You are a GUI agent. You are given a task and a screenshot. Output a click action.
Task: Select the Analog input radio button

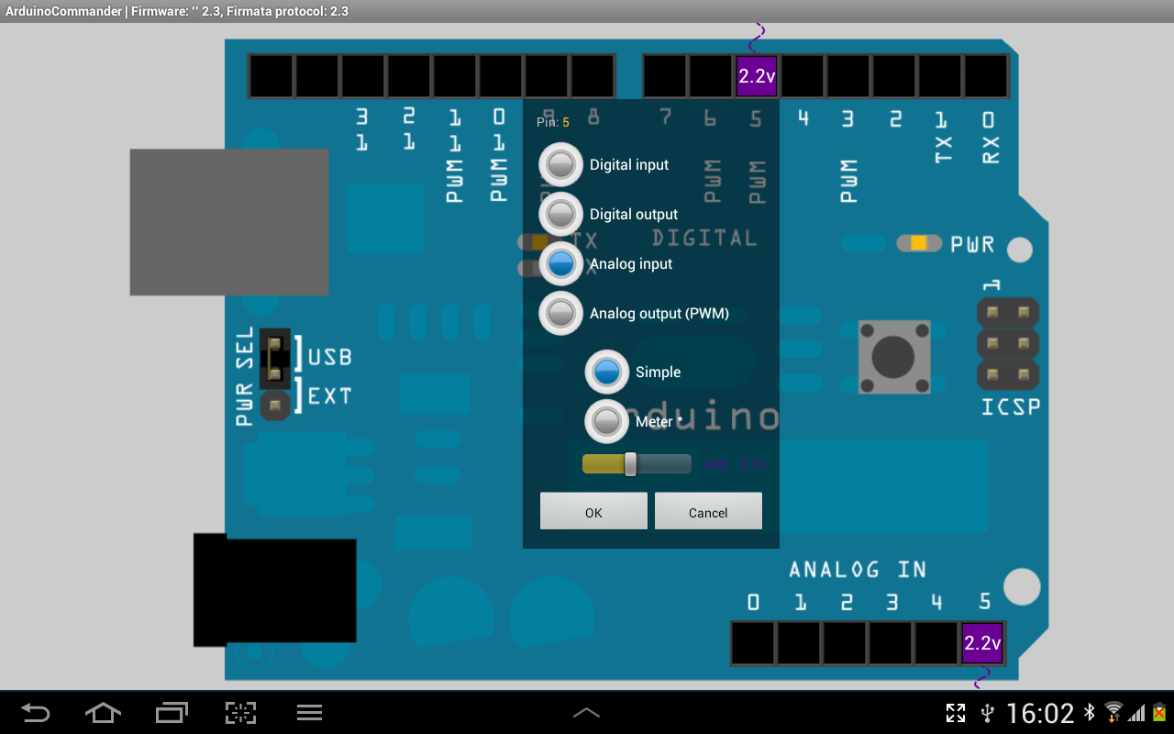[560, 264]
